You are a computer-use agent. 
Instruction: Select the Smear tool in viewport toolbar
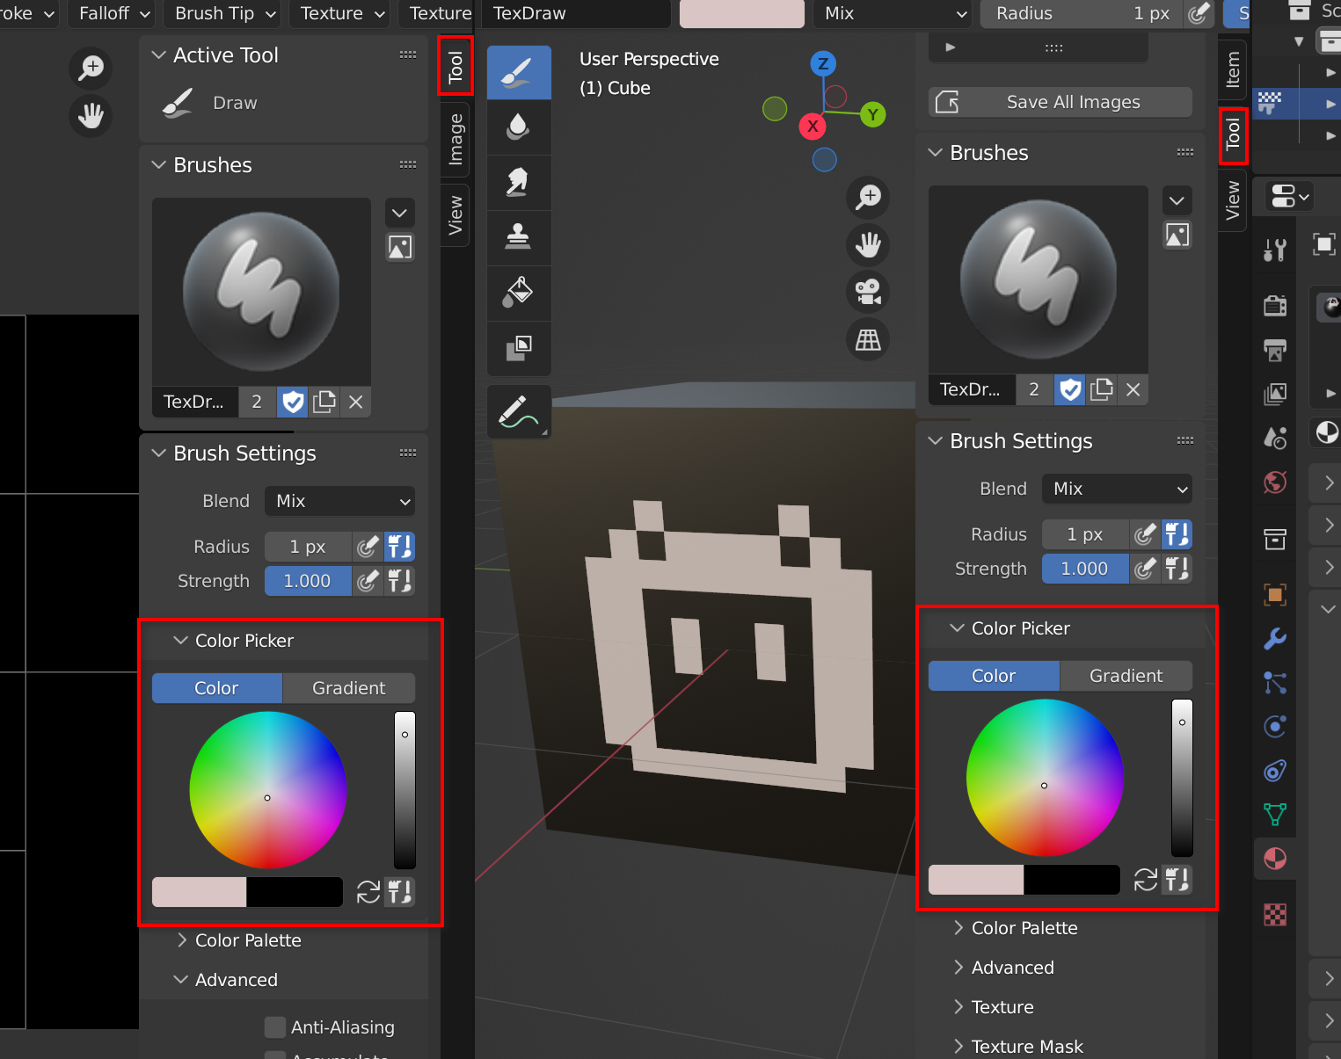tap(519, 183)
